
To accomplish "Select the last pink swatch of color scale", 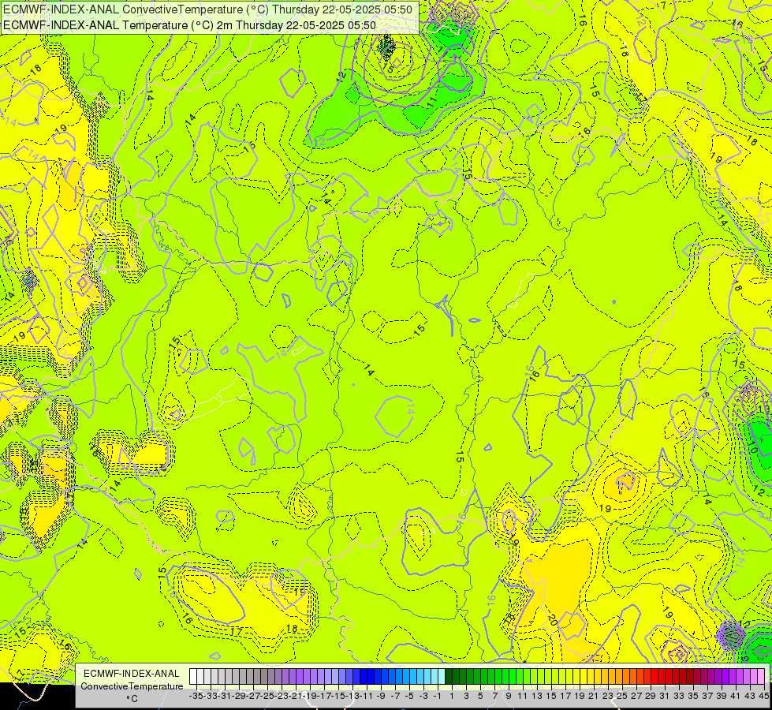I will pos(761,677).
